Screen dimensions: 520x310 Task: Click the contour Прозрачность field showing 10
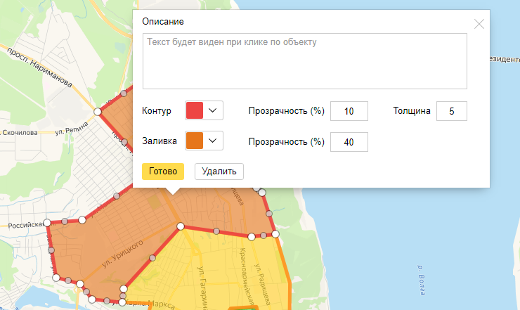(349, 111)
